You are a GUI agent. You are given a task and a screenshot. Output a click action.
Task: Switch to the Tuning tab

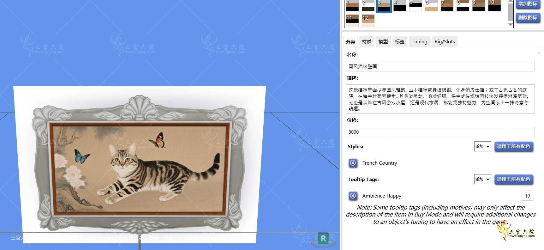click(x=419, y=42)
